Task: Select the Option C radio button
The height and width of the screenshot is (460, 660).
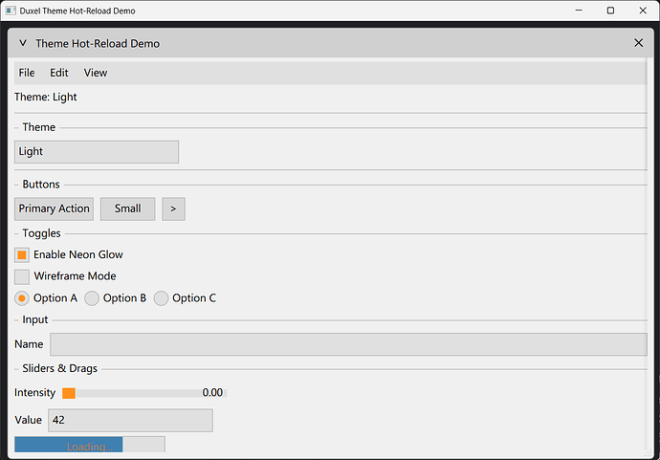Action: [161, 298]
